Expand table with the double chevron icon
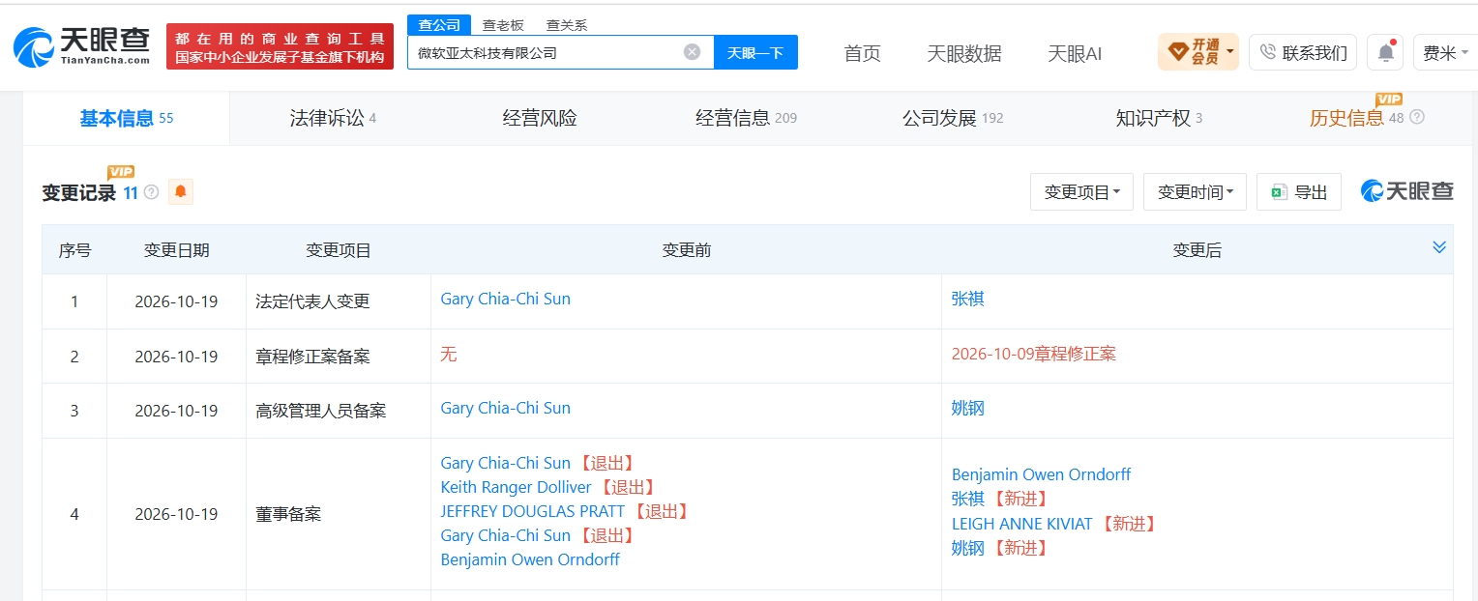 tap(1439, 247)
